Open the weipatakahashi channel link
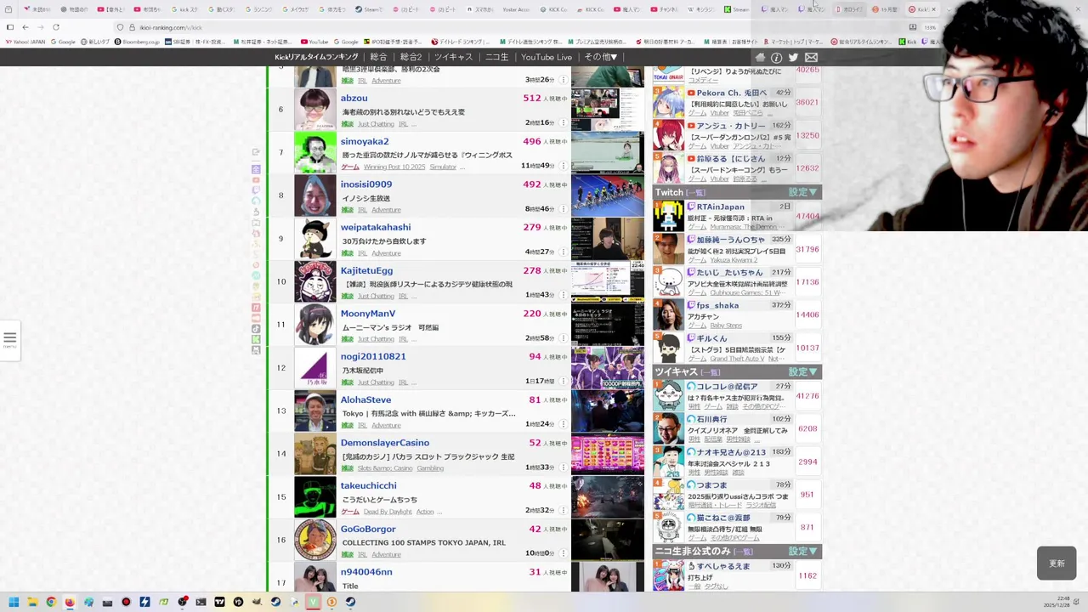1088x612 pixels. pyautogui.click(x=376, y=228)
